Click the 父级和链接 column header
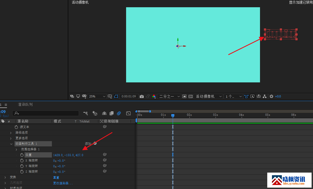313x189 pixels. (x=109, y=121)
